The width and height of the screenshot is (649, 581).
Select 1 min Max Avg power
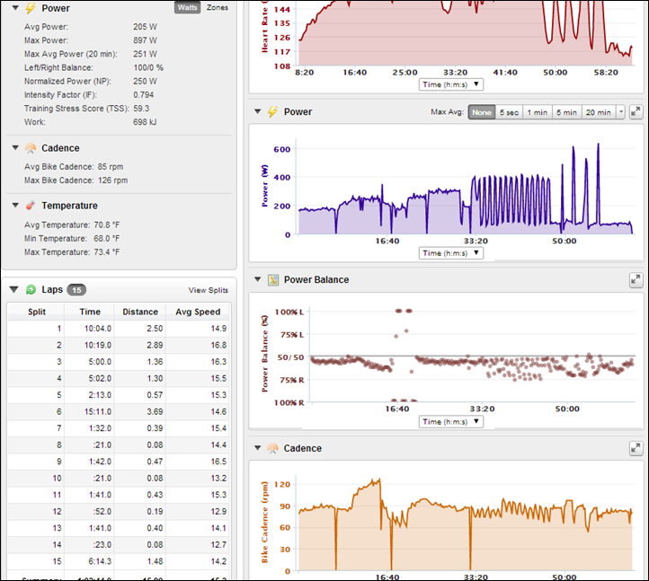pos(538,112)
